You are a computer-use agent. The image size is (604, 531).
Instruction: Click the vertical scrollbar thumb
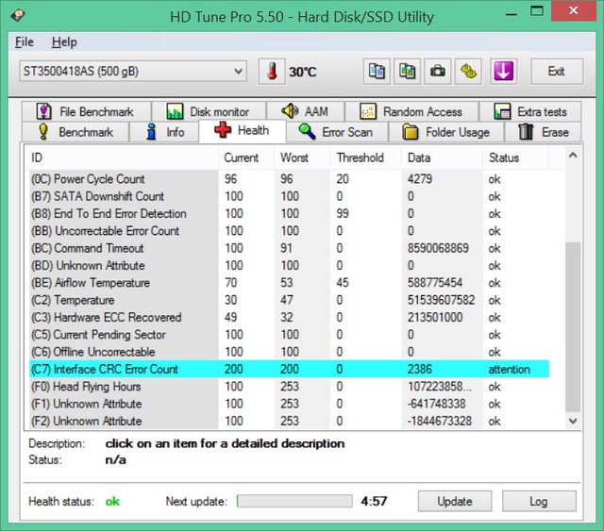(573, 326)
